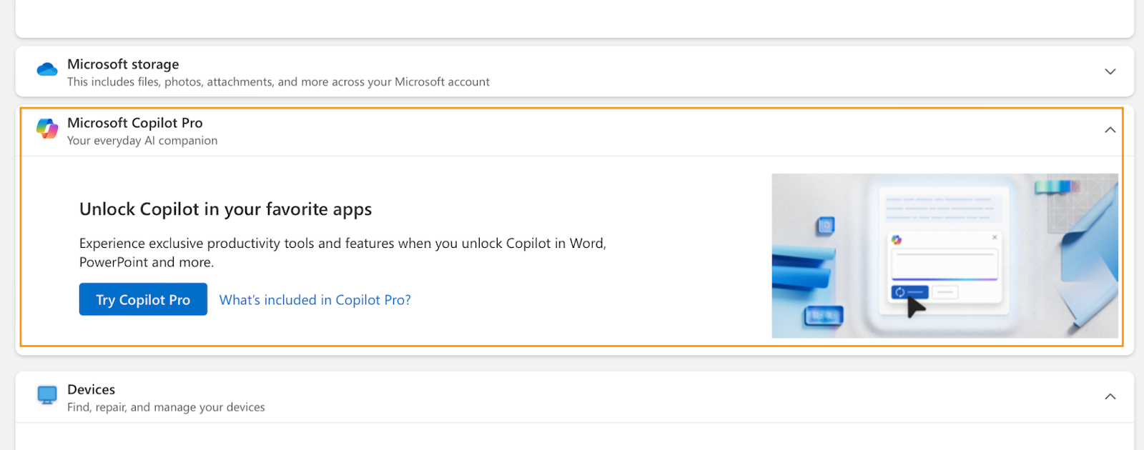Collapse the Microsoft Copilot Pro section chevron
The height and width of the screenshot is (450, 1144).
[x=1110, y=130]
